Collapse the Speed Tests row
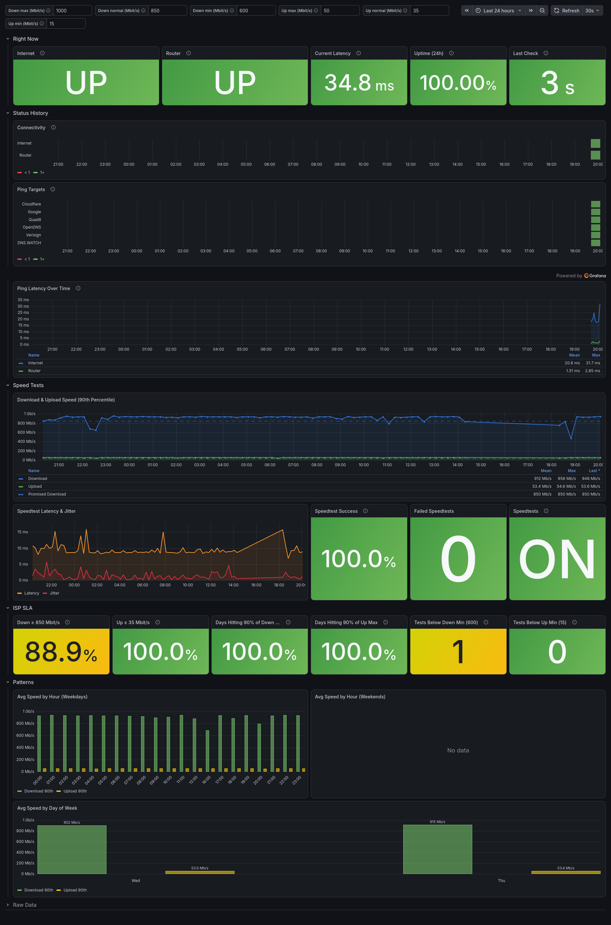 click(8, 385)
